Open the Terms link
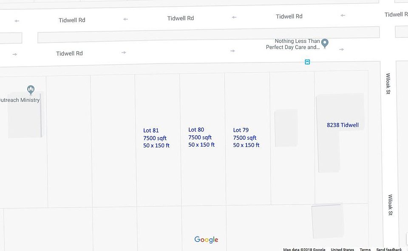The height and width of the screenshot is (251, 408). 365,249
